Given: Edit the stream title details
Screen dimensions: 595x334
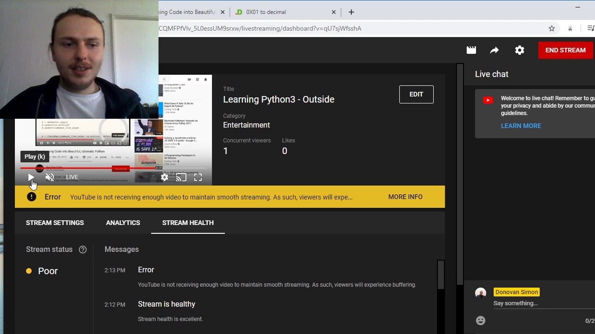Looking at the screenshot, I should pos(416,94).
